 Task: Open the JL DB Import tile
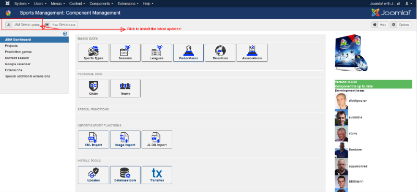(x=157, y=139)
